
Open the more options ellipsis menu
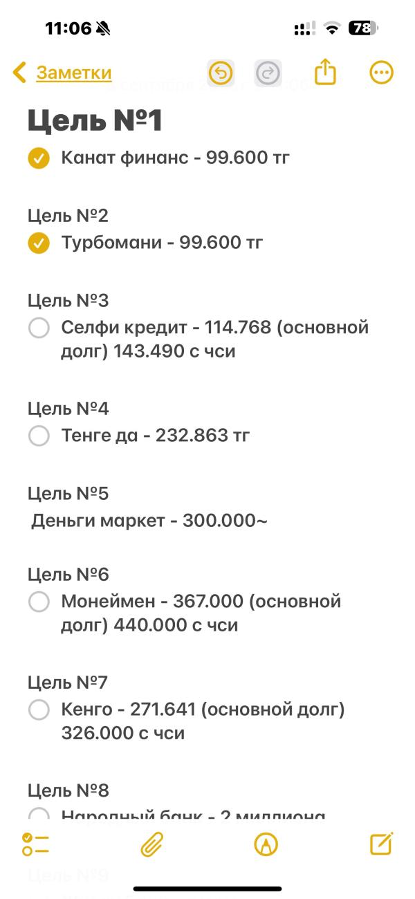[x=382, y=73]
